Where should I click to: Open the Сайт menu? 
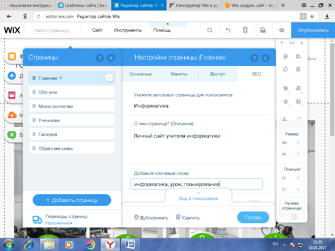click(x=97, y=30)
